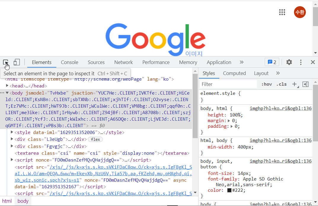Expand the div class L3eUgb node
The height and width of the screenshot is (206, 318).
12,139
